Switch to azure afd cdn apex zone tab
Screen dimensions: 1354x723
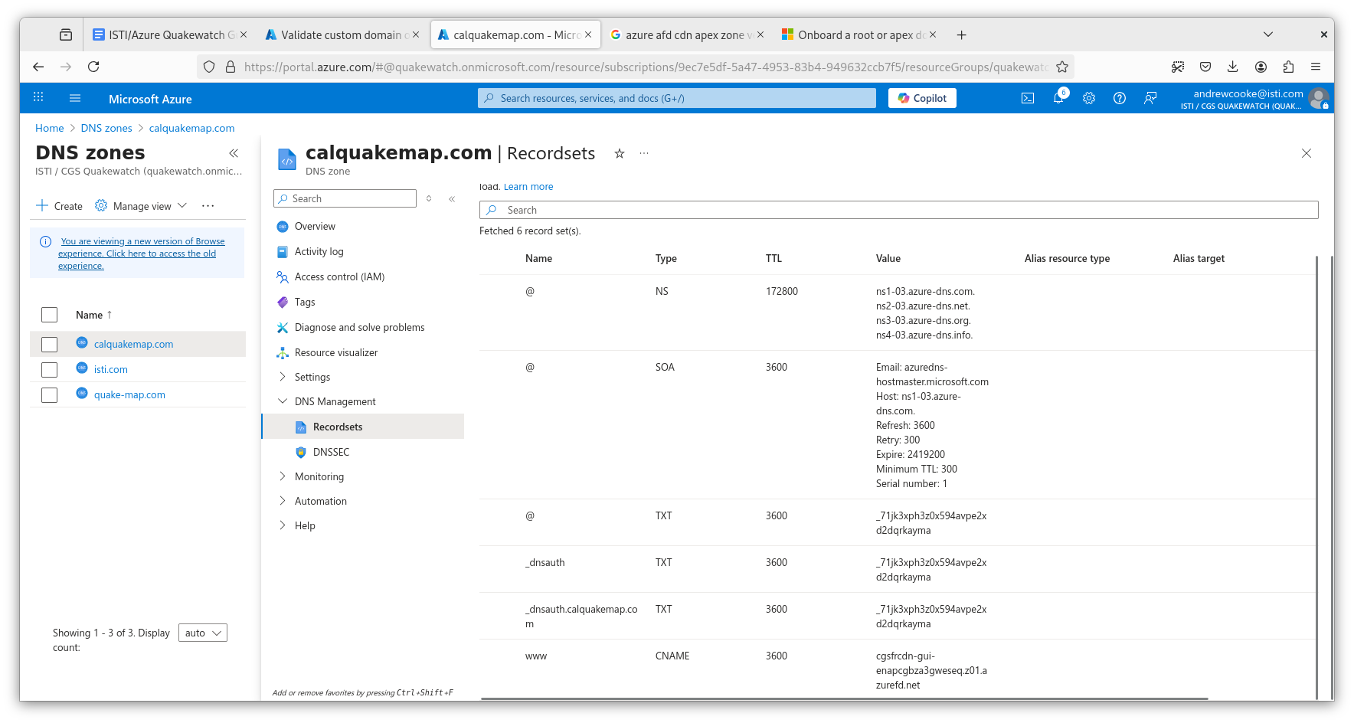(687, 34)
